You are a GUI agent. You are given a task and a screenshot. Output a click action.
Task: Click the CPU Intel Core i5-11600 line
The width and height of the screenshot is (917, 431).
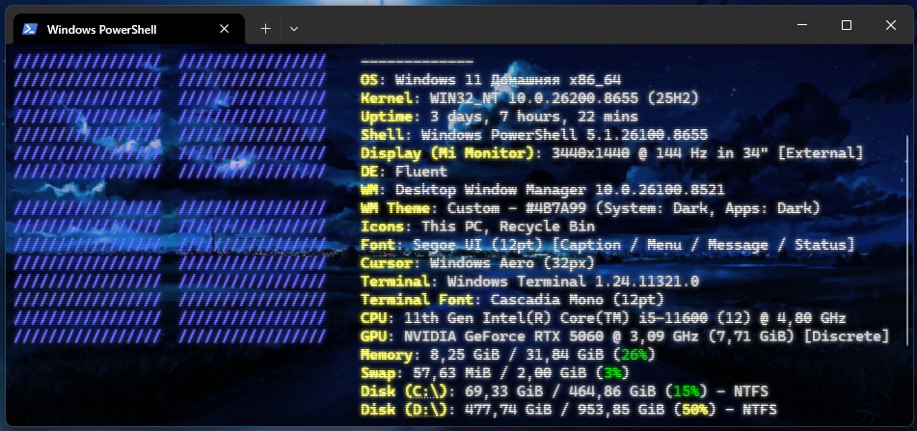604,318
